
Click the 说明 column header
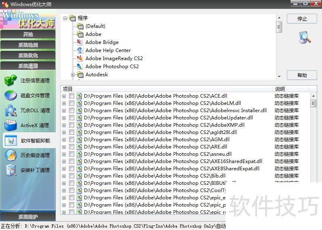tap(291, 89)
